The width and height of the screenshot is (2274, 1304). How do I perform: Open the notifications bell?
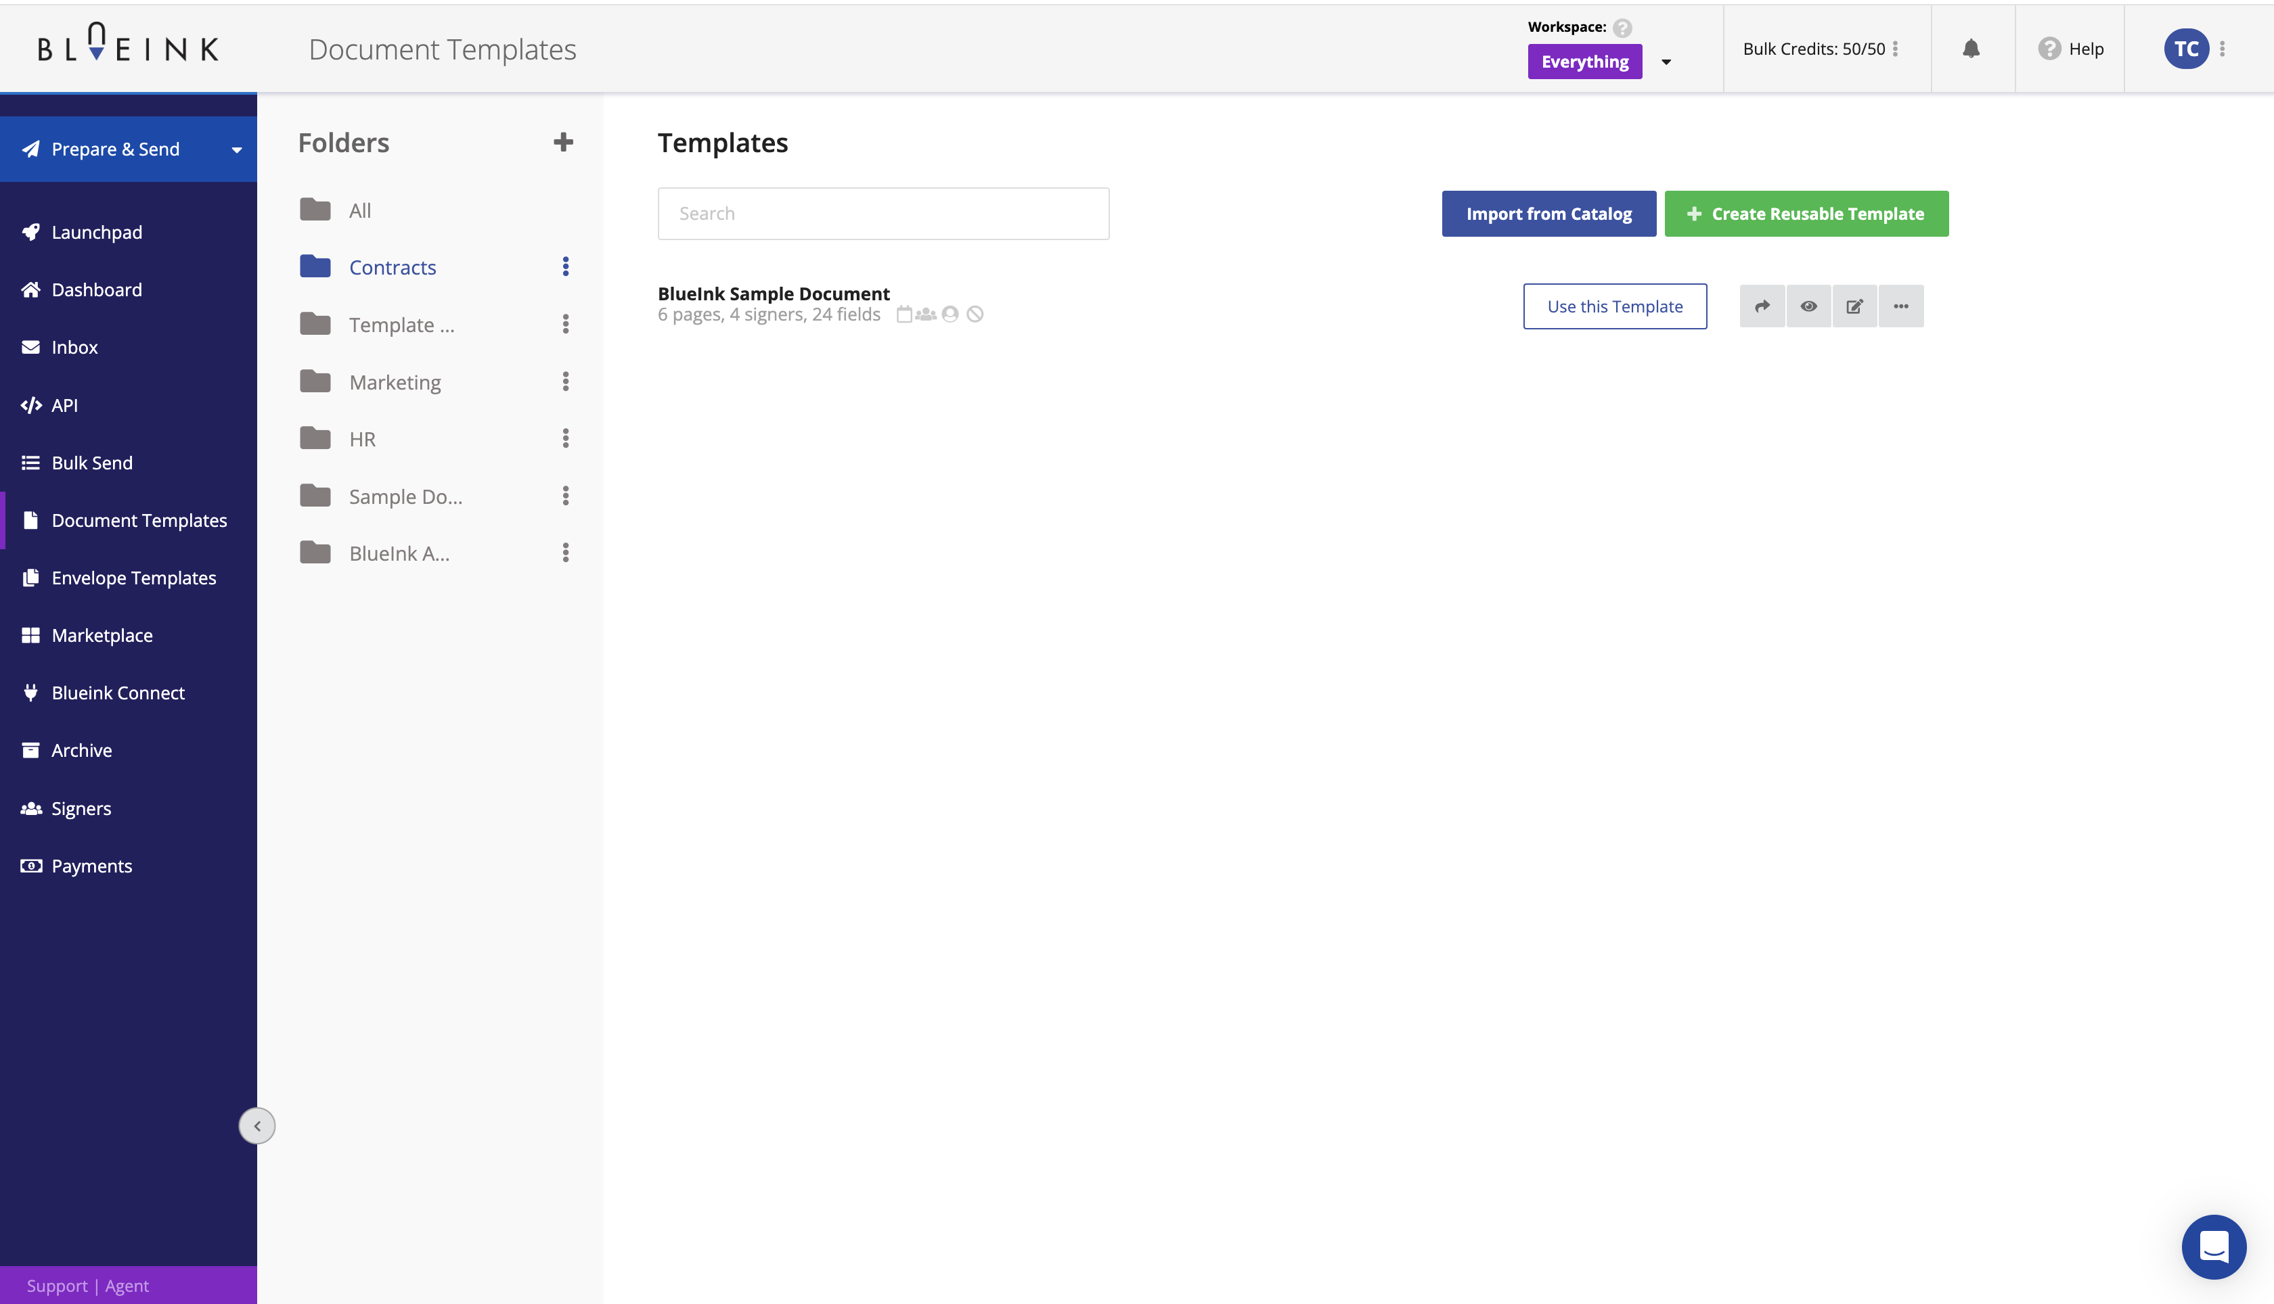(x=1971, y=49)
